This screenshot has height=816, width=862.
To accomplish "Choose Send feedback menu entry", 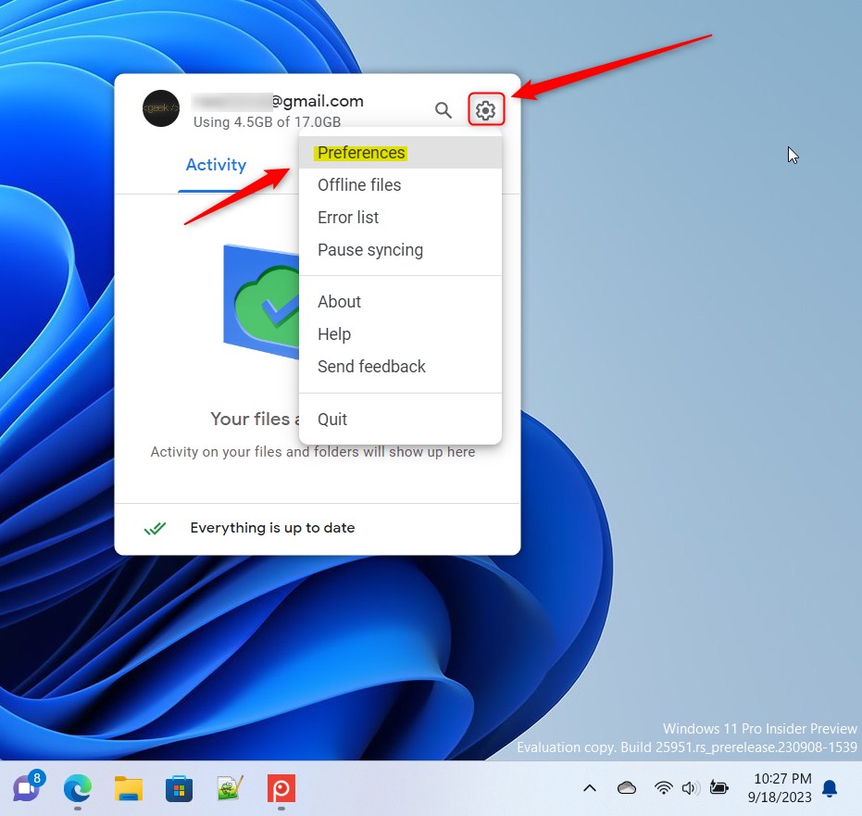I will tap(371, 367).
